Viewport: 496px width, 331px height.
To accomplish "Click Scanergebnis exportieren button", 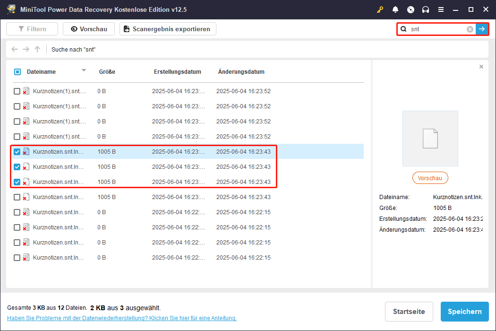I will point(168,29).
